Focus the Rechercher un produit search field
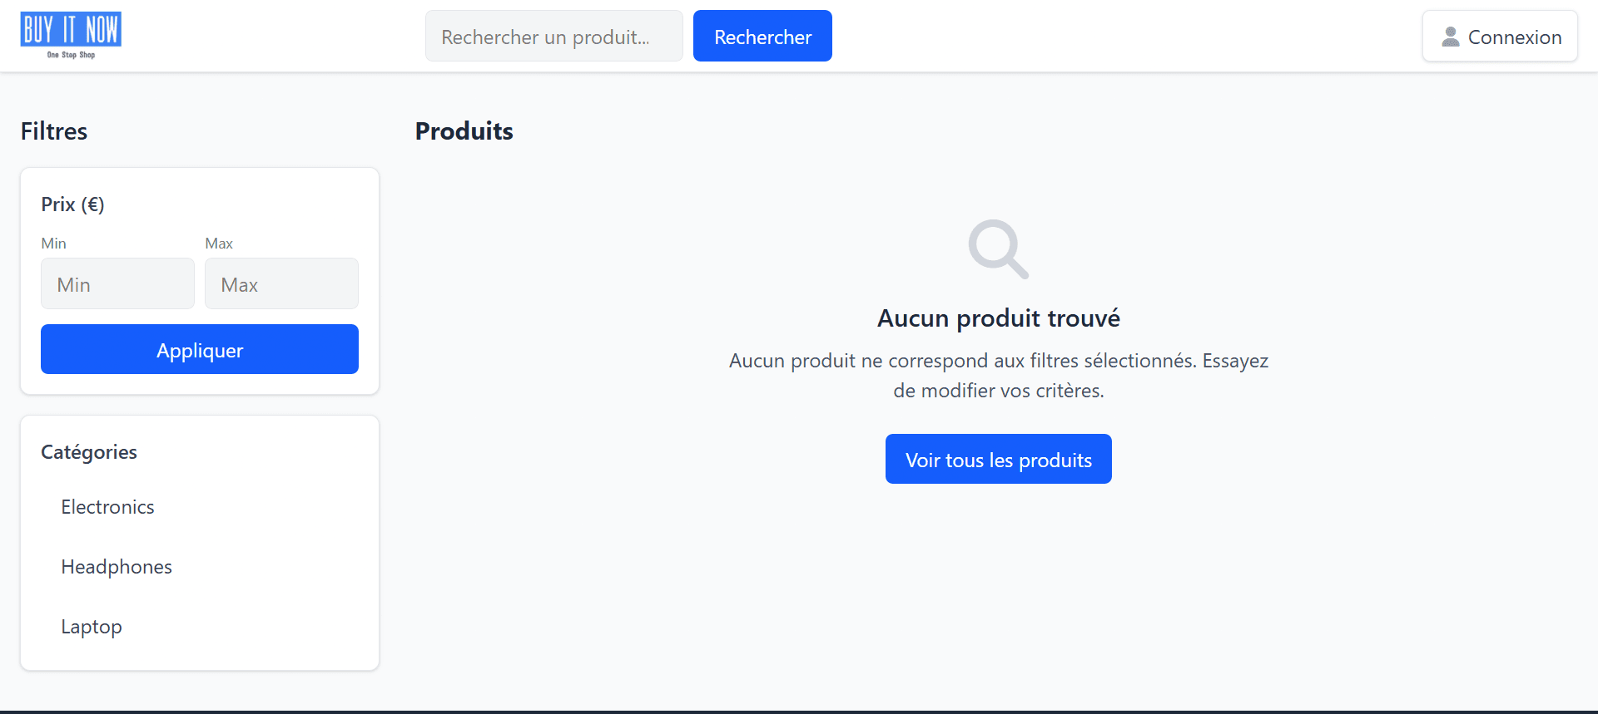The height and width of the screenshot is (714, 1598). point(553,37)
